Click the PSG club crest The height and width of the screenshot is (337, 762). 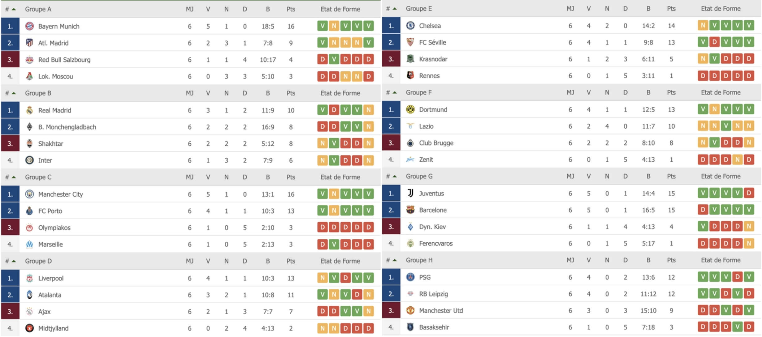point(410,277)
